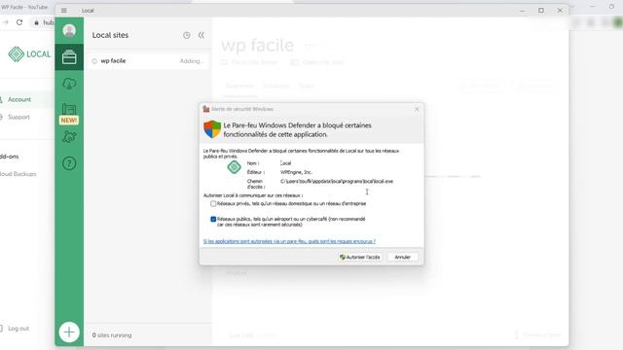This screenshot has height=350, width=623.
Task: Click the browser address bar lock icon
Action: [x=37, y=22]
